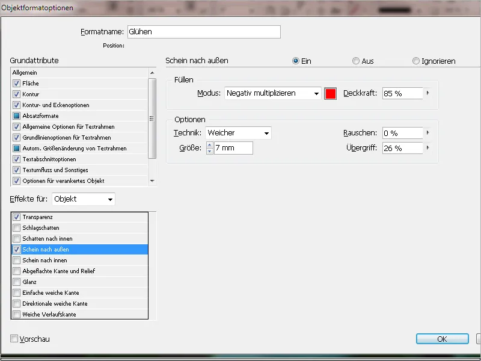Enable Abgeflachte Kante und Relief checkbox
This screenshot has height=361, width=481.
17,271
